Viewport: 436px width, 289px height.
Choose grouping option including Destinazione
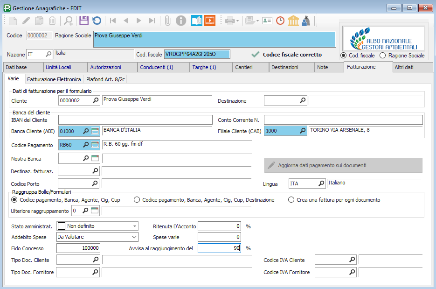click(137, 200)
